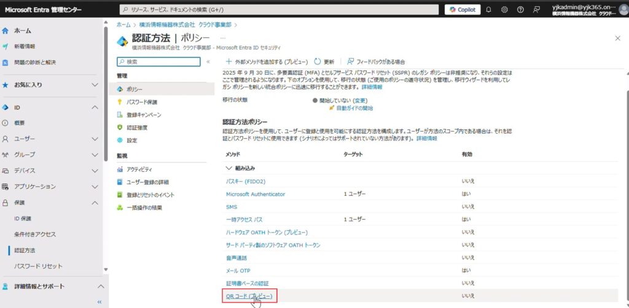Image resolution: width=629 pixels, height=308 pixels.
Task: Expand the グループ section
Action: (95, 155)
